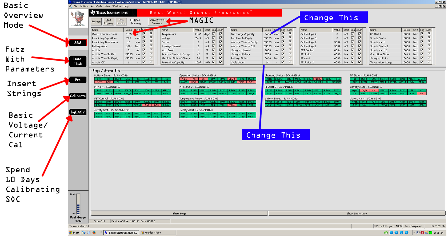This screenshot has width=448, height=236.
Task: Toggle Log checkbox for Temperature
Action: pos(214,34)
